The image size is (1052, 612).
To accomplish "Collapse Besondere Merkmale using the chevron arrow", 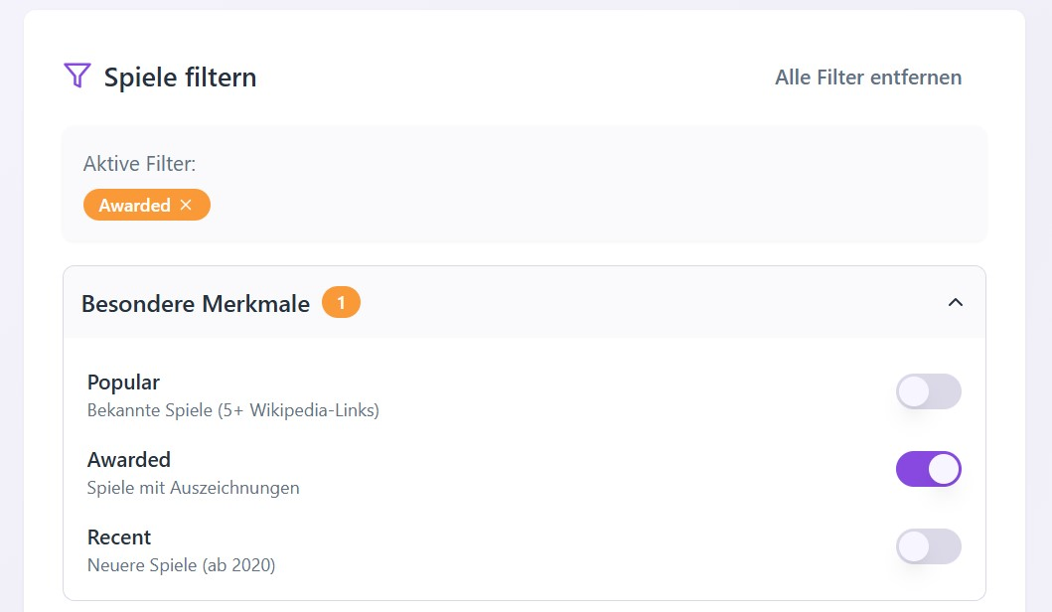I will click(955, 302).
